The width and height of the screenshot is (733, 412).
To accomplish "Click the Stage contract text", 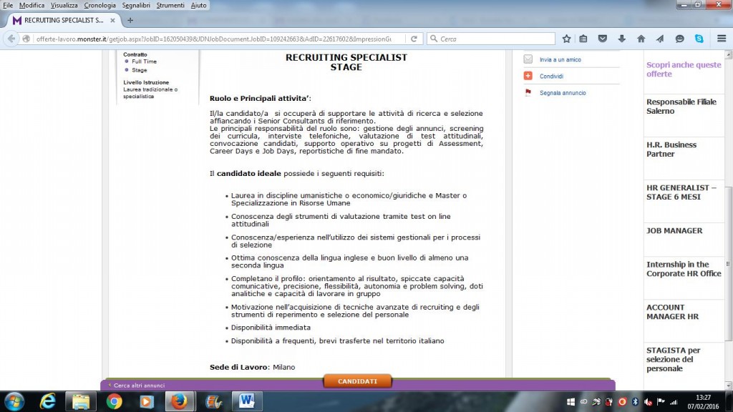I will [140, 70].
